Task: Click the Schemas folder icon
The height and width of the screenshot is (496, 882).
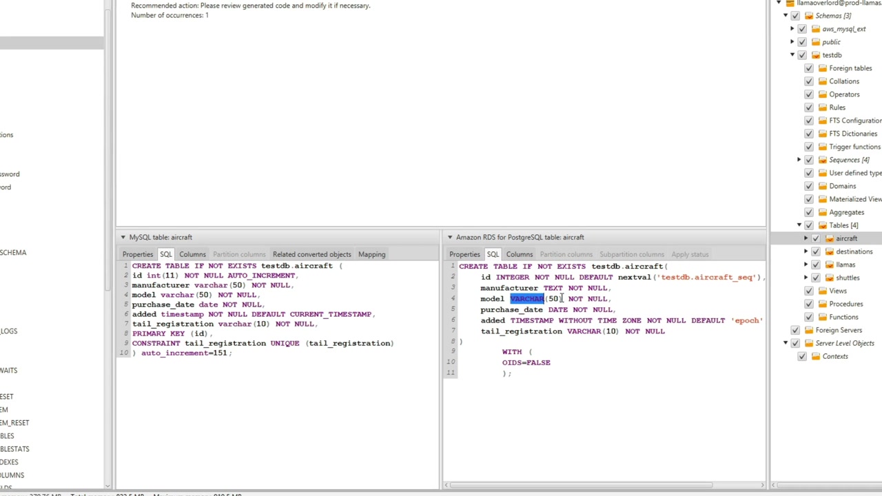Action: pos(809,16)
